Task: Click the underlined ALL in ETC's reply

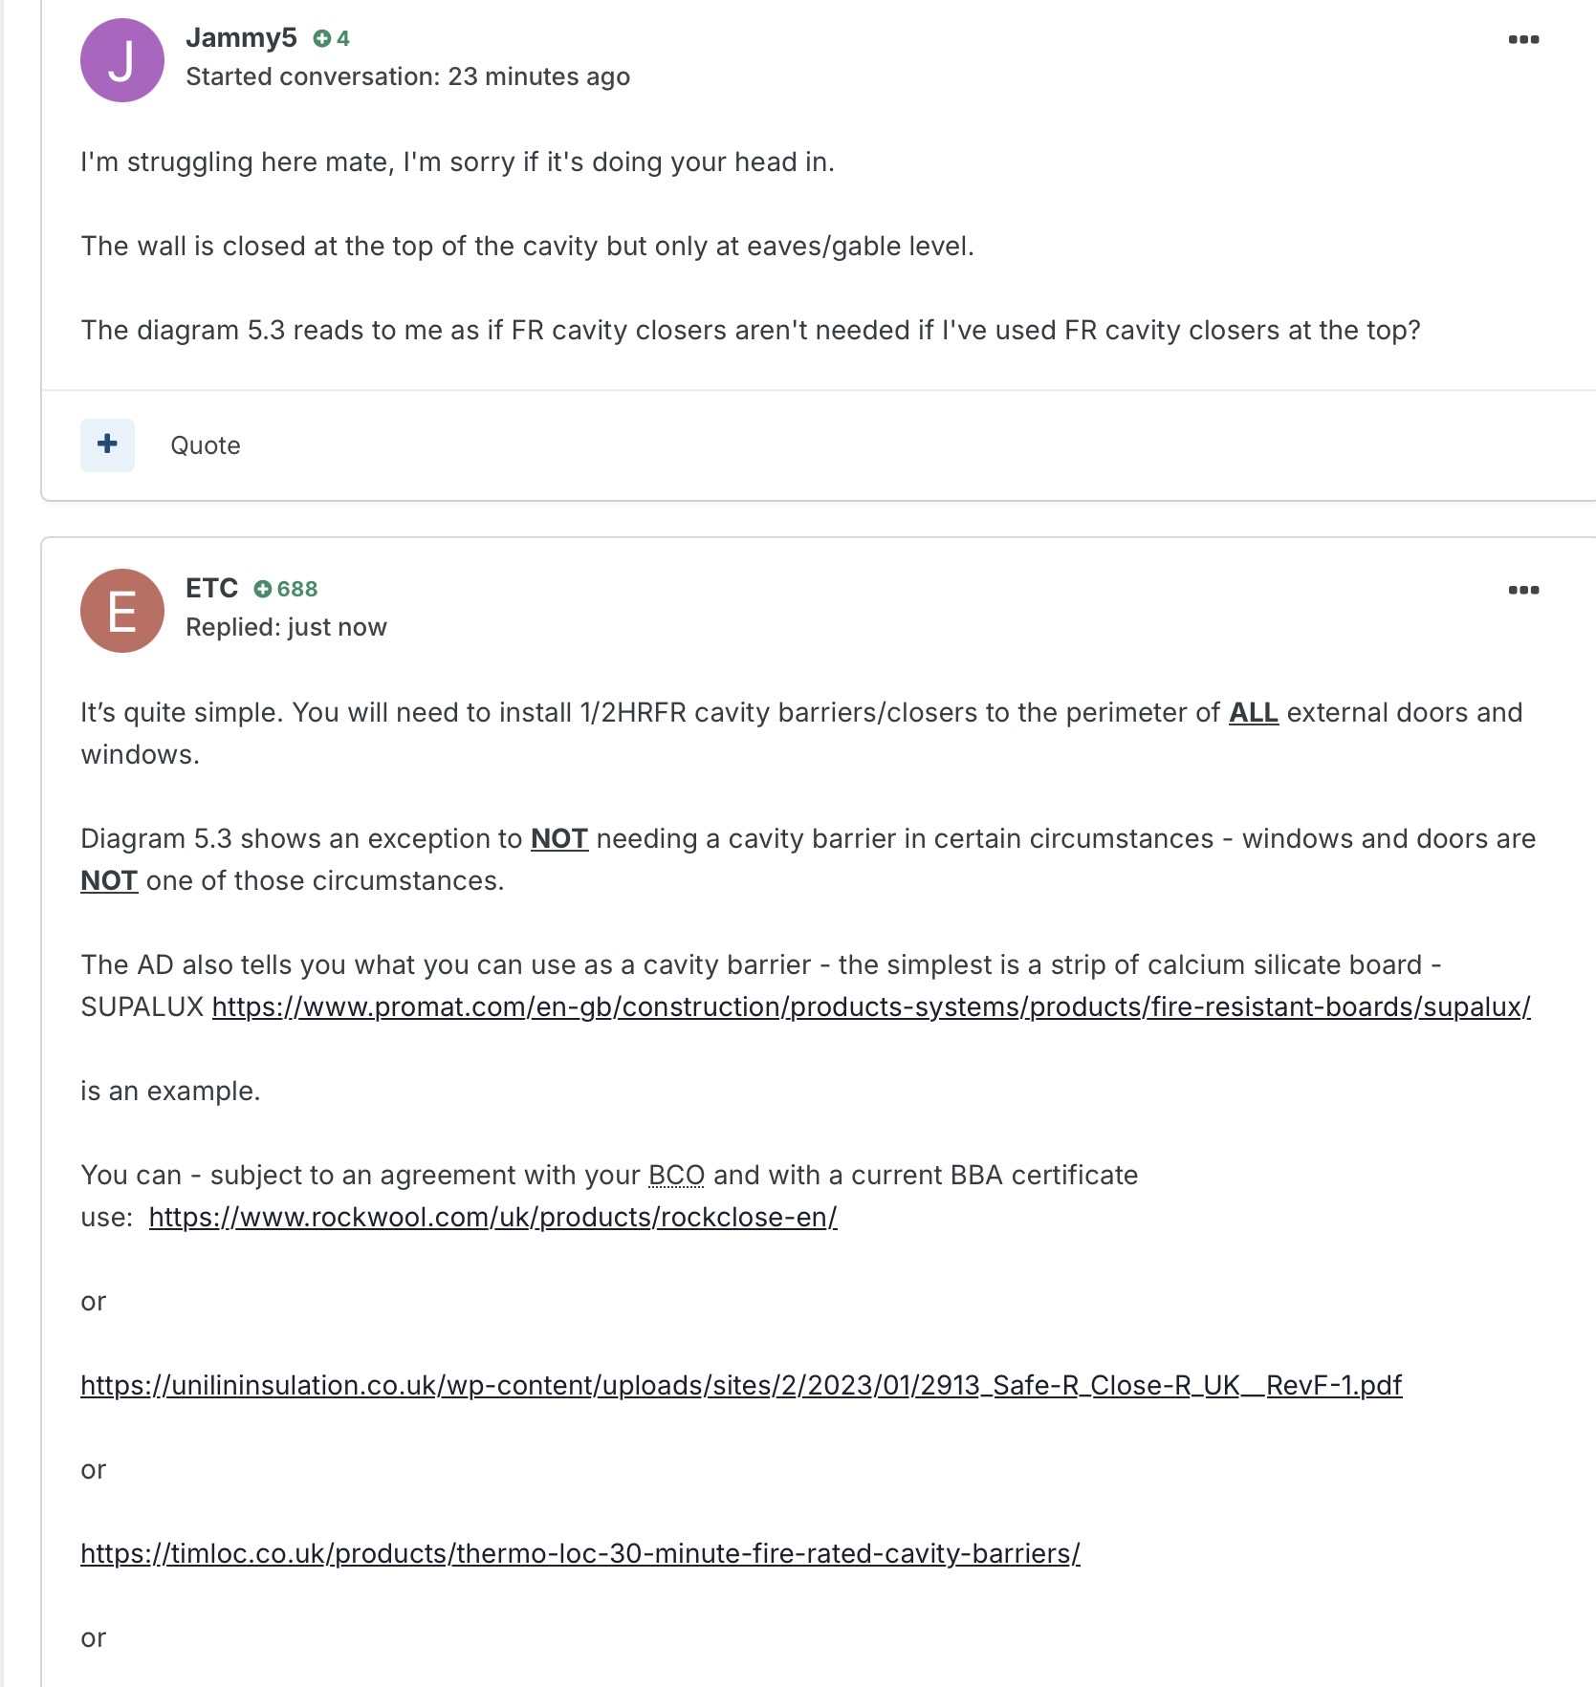Action: 1253,712
